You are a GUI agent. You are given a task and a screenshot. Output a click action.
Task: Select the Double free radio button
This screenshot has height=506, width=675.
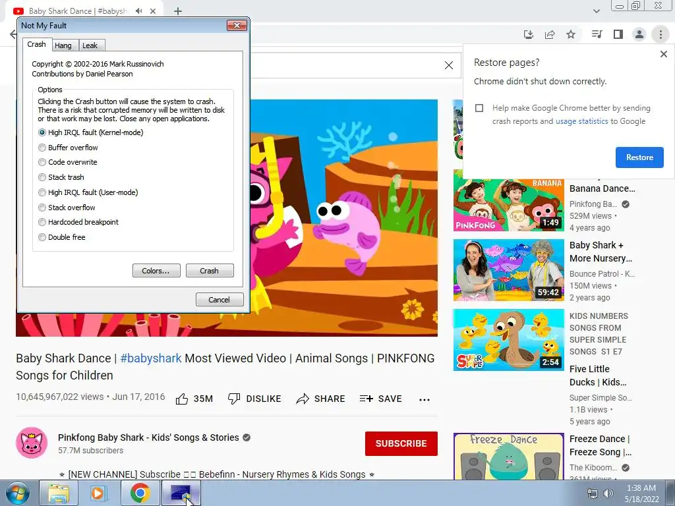tap(42, 237)
